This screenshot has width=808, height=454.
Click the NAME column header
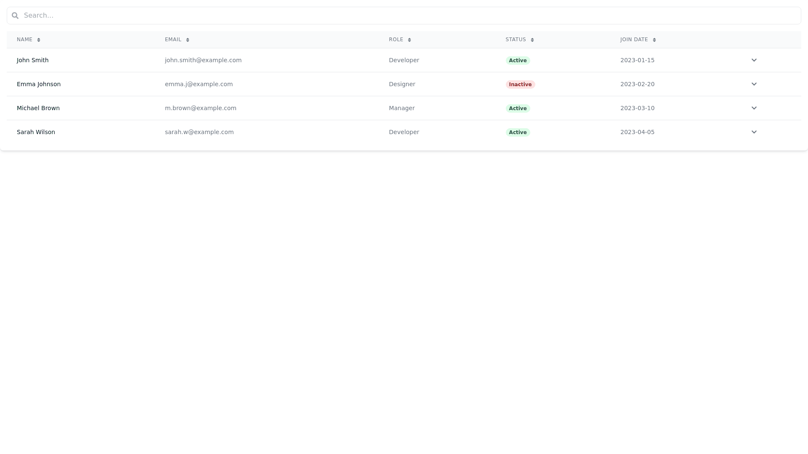[x=24, y=40]
